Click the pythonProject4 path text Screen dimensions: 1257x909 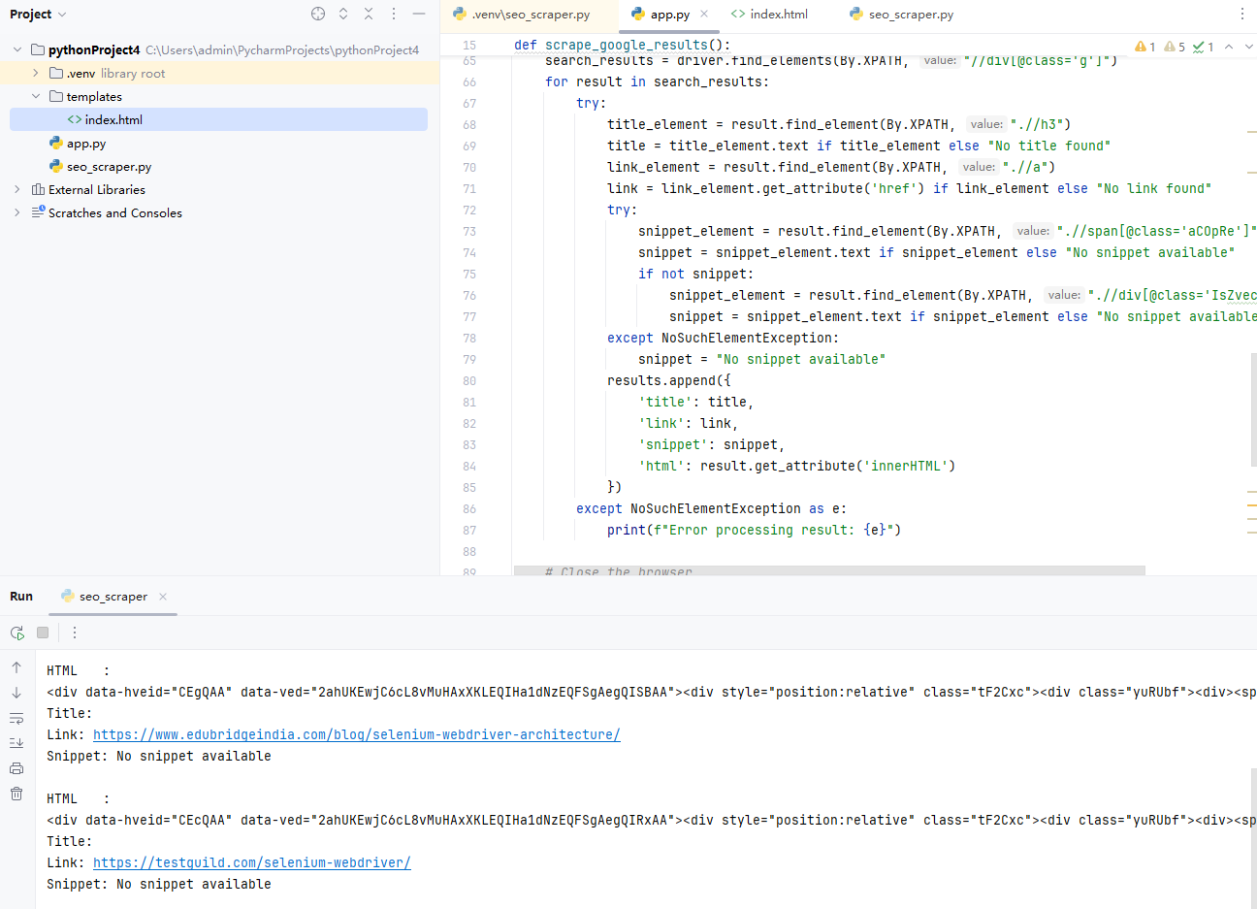click(282, 49)
